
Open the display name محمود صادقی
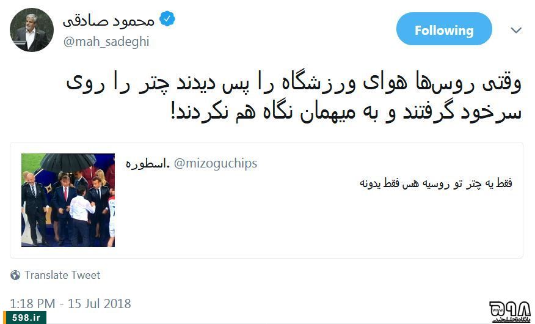pos(109,21)
